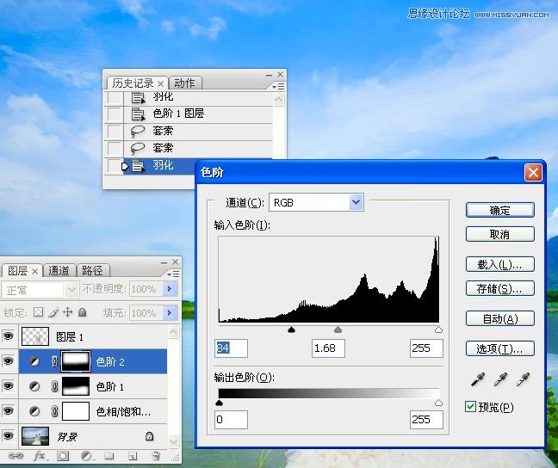Click mask link chain on 色阶 2
The width and height of the screenshot is (558, 468).
coord(54,361)
